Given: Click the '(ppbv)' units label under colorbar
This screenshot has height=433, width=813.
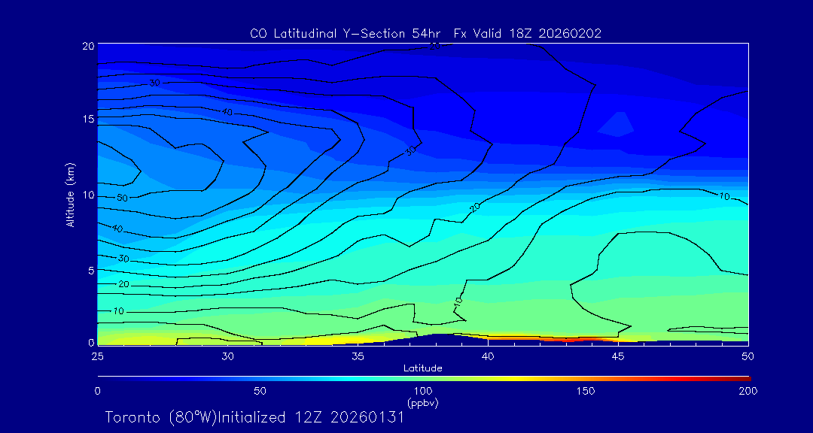Looking at the screenshot, I should tap(422, 403).
